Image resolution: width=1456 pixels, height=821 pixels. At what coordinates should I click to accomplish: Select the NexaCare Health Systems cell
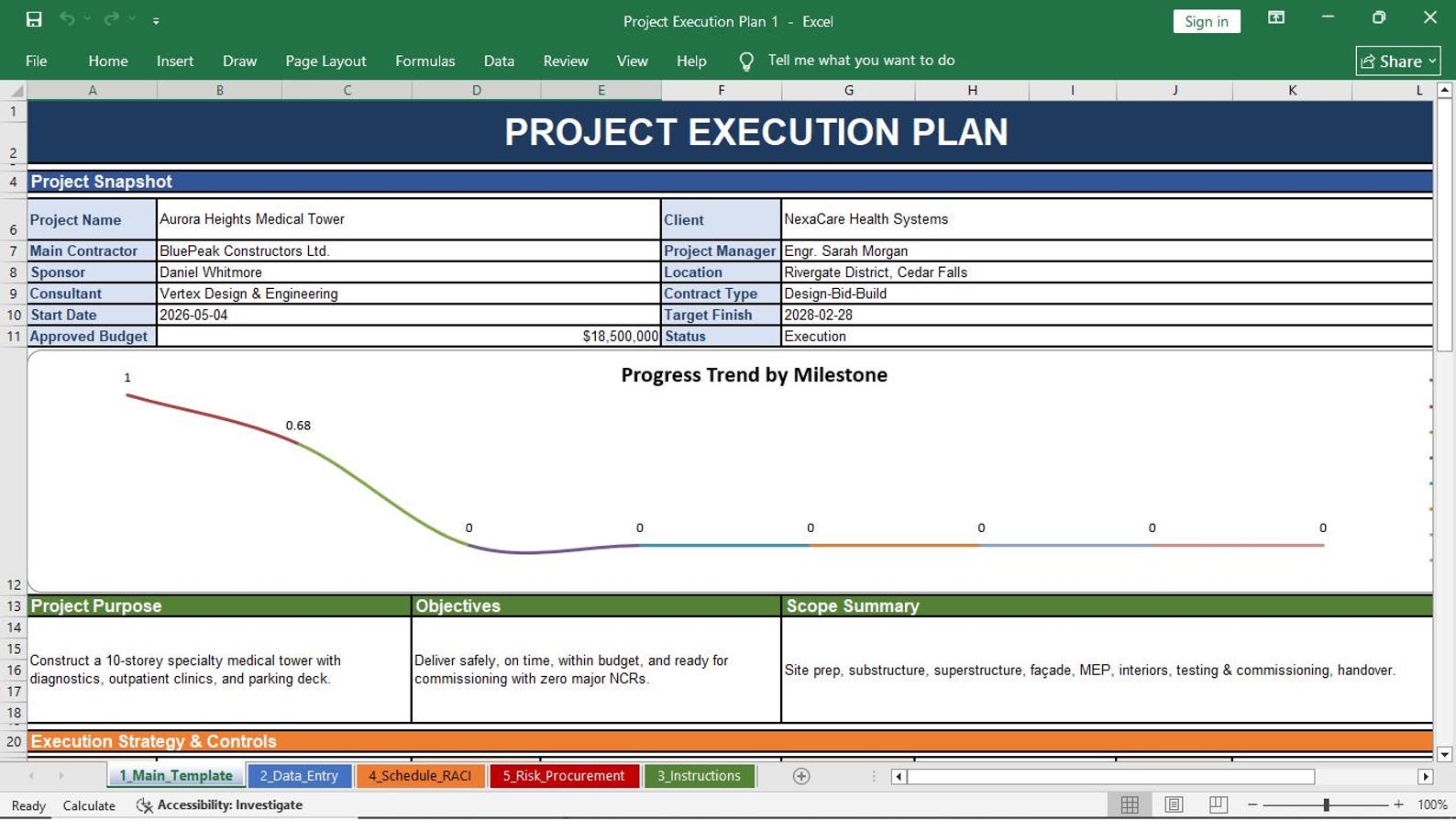(x=1107, y=219)
